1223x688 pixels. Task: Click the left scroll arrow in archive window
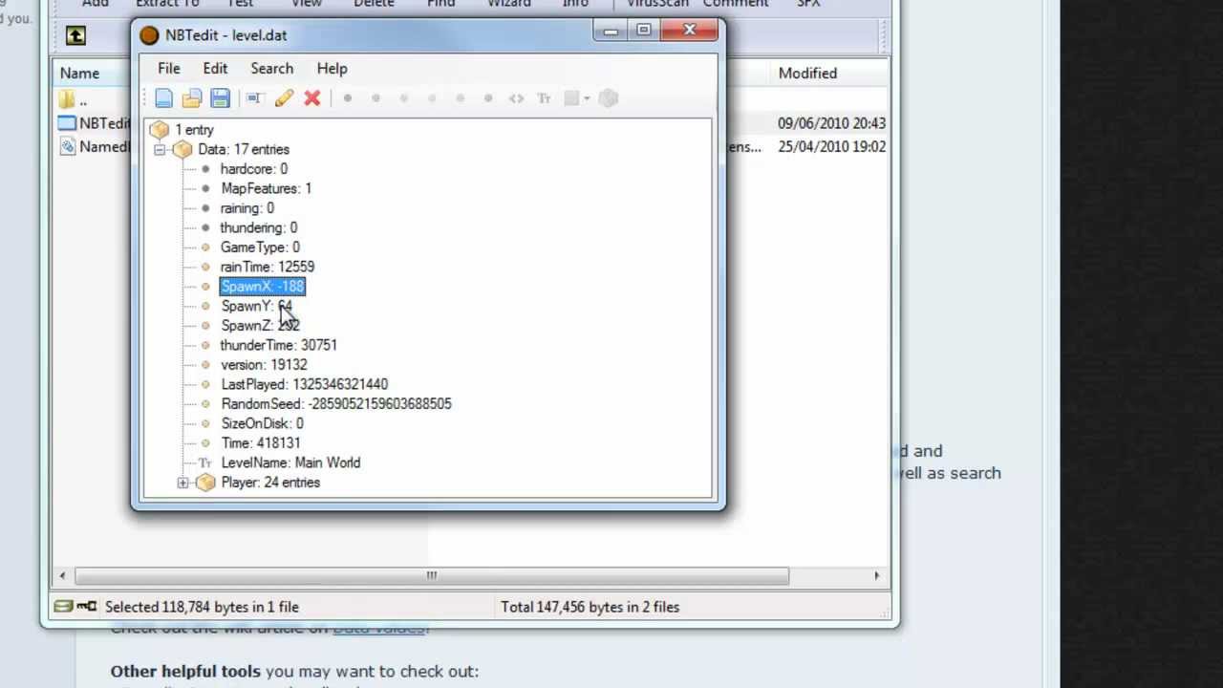click(63, 575)
